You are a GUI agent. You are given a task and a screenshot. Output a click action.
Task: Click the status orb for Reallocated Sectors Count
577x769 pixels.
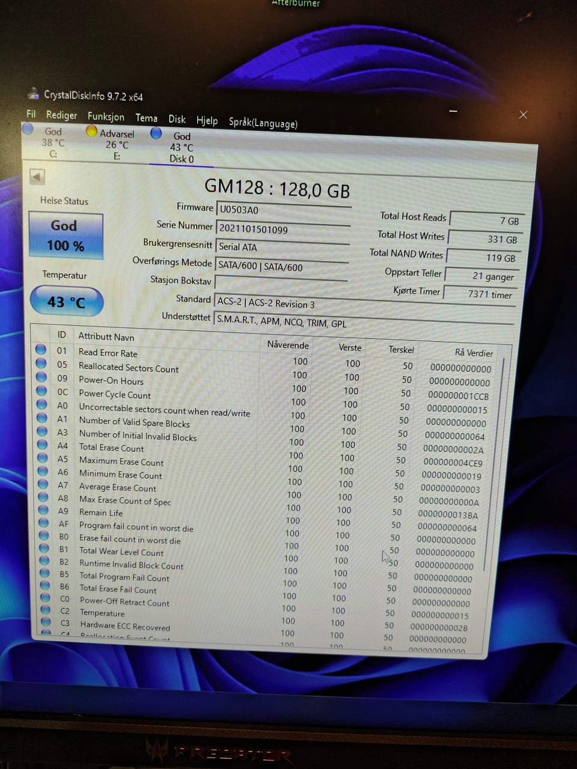(x=41, y=363)
